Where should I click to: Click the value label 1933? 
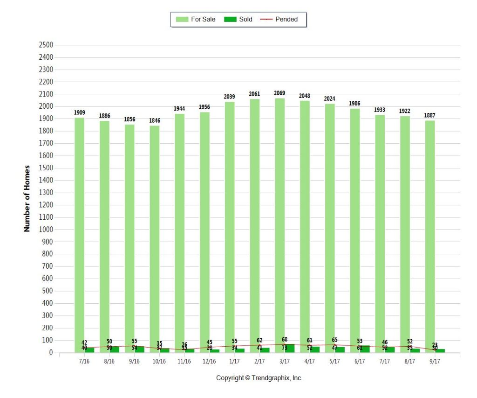click(x=379, y=110)
